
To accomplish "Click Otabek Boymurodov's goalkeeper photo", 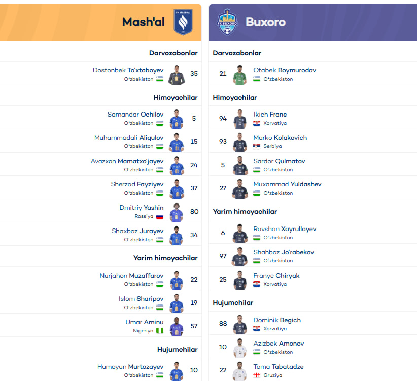I will [240, 74].
